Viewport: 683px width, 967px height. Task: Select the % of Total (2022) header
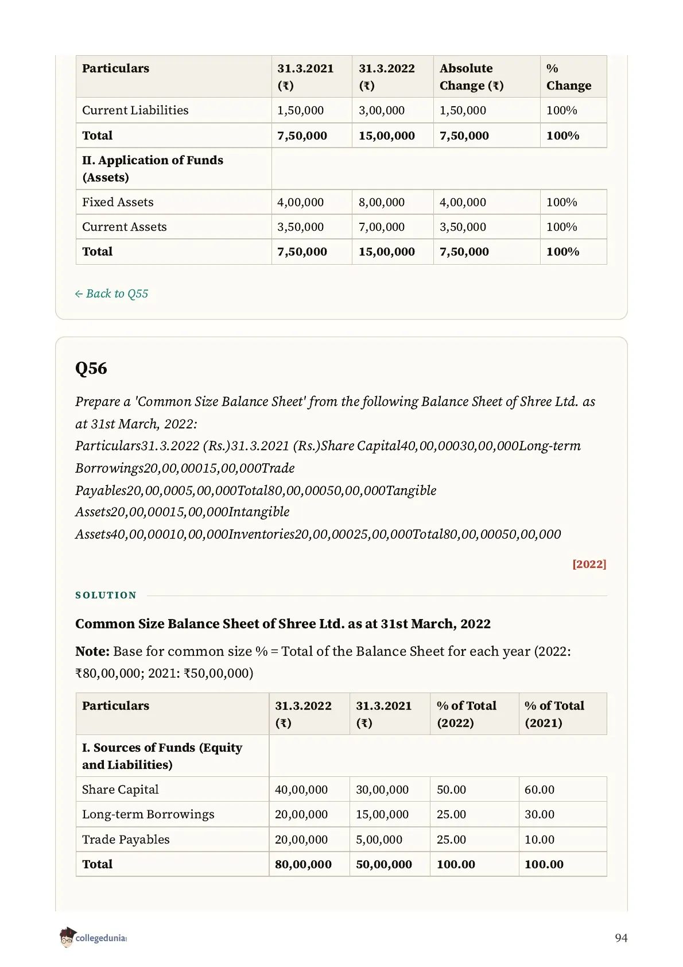click(467, 714)
